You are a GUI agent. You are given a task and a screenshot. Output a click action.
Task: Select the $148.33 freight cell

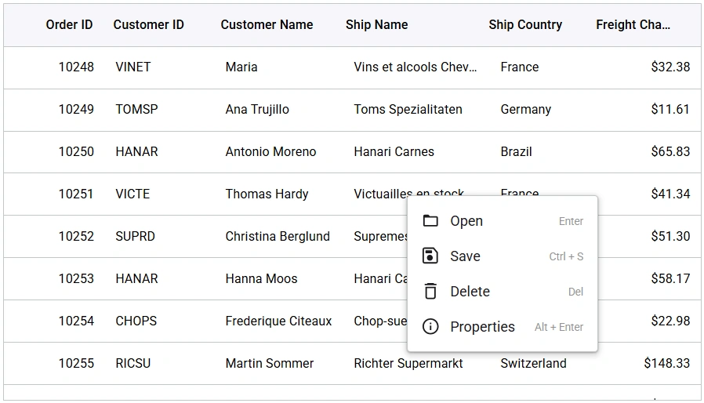[666, 363]
